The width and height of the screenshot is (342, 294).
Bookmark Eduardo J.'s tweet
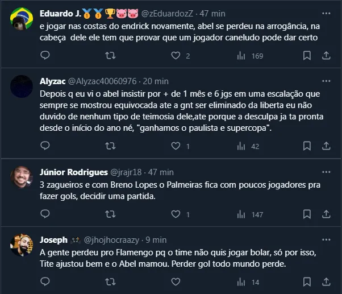tap(307, 56)
